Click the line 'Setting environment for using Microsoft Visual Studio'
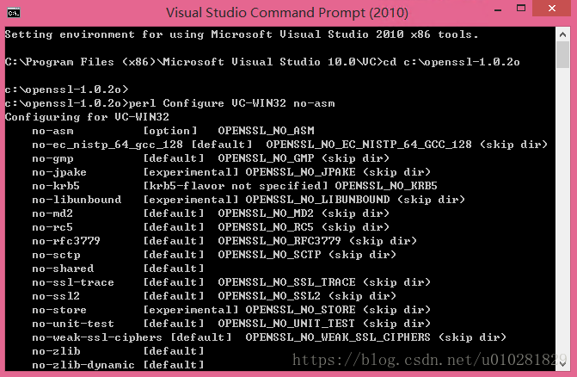The image size is (577, 377). pos(242,34)
